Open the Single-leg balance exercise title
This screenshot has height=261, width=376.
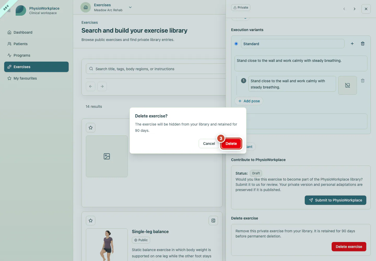150,232
